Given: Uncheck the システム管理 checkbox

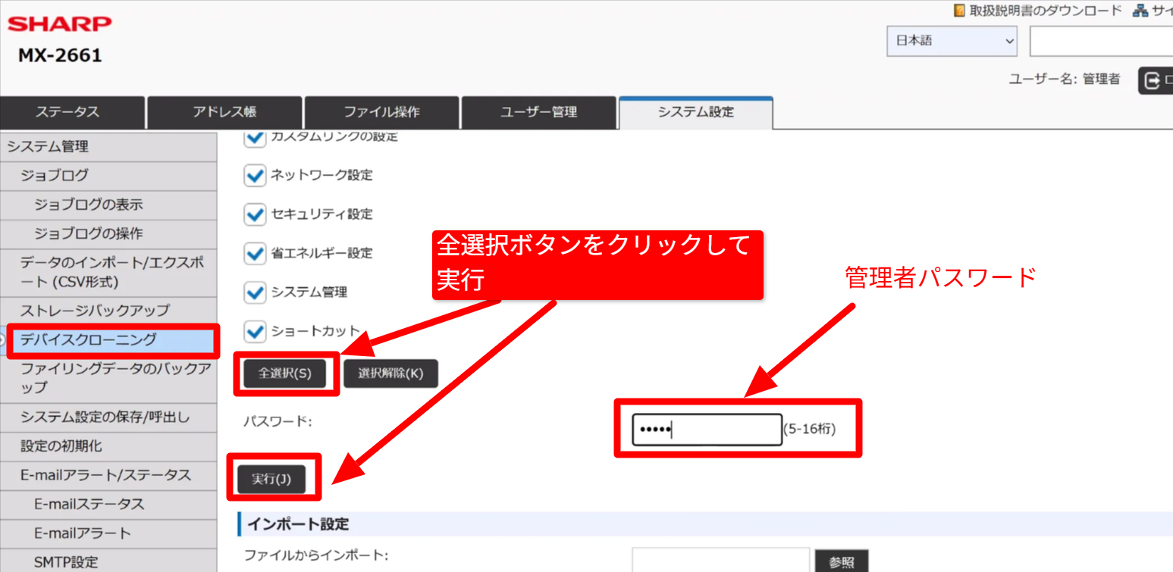Looking at the screenshot, I should [255, 292].
